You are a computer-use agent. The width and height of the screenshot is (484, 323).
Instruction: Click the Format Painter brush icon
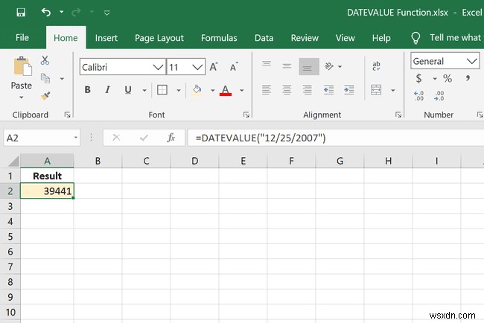[45, 95]
